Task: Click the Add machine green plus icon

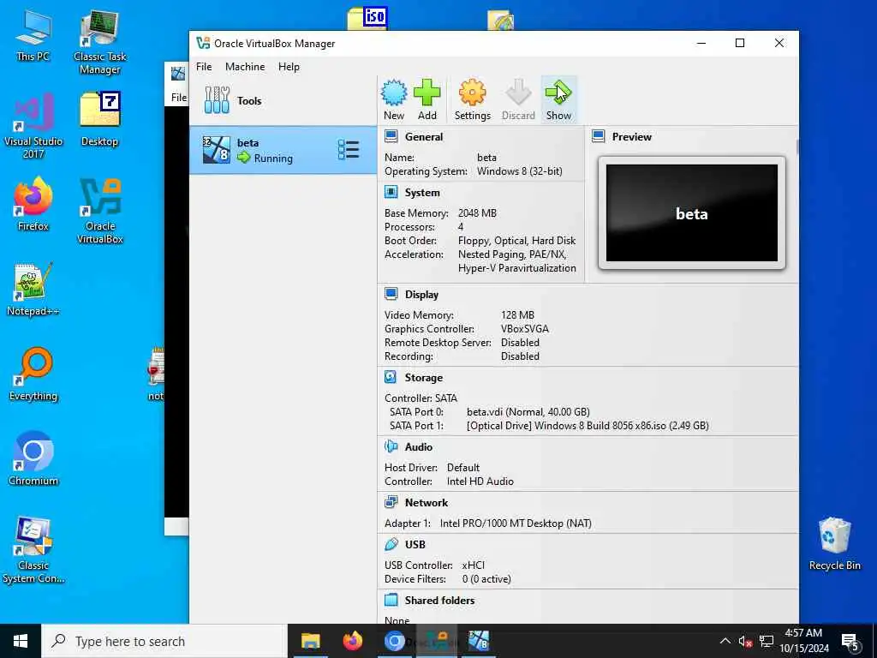Action: coord(427,93)
